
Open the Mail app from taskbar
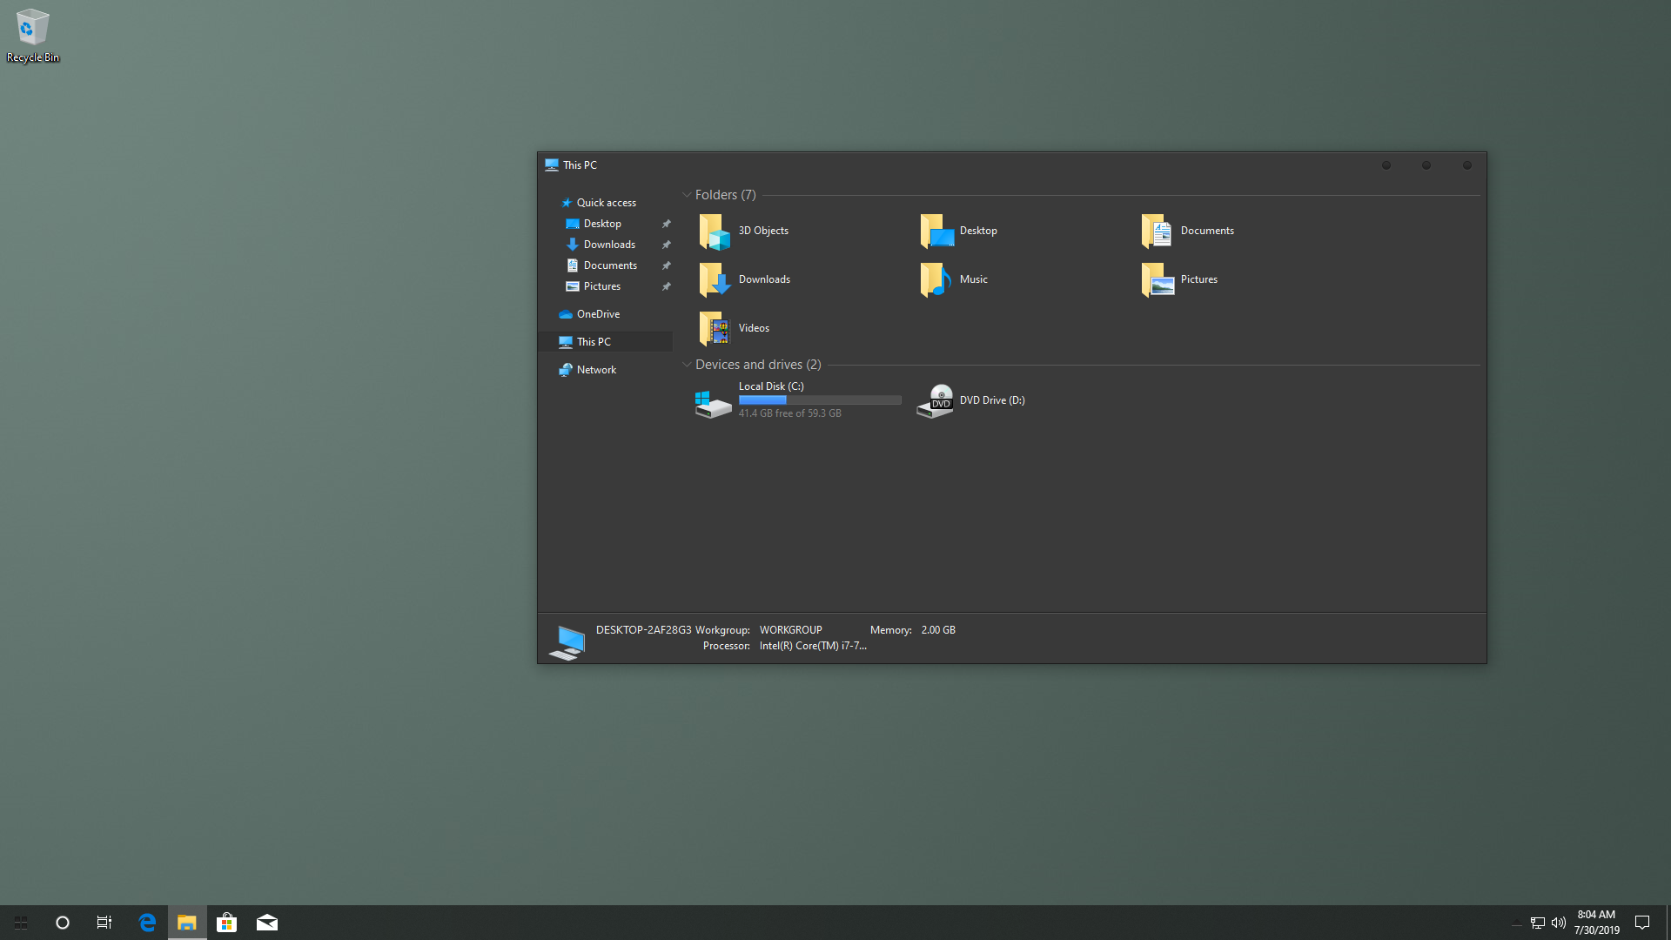pos(267,923)
